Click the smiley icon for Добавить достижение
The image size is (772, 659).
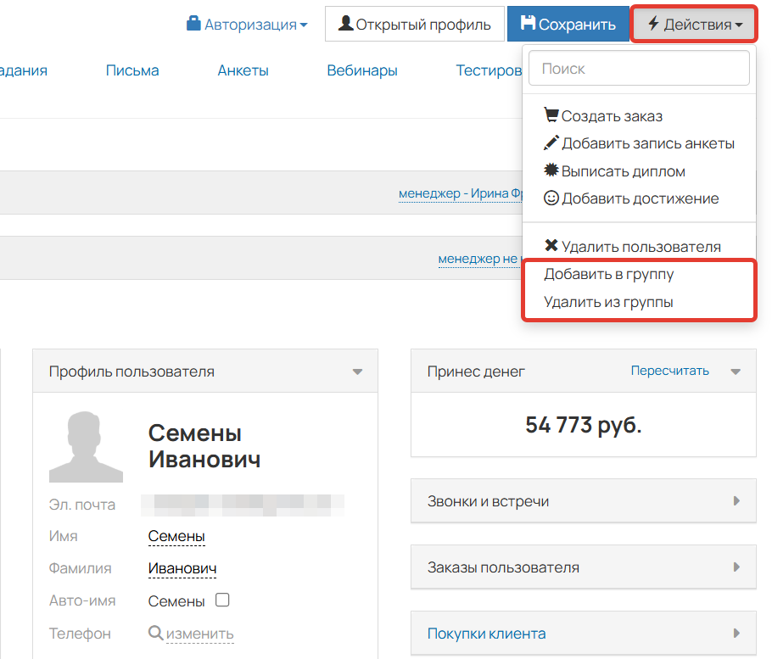pos(552,198)
